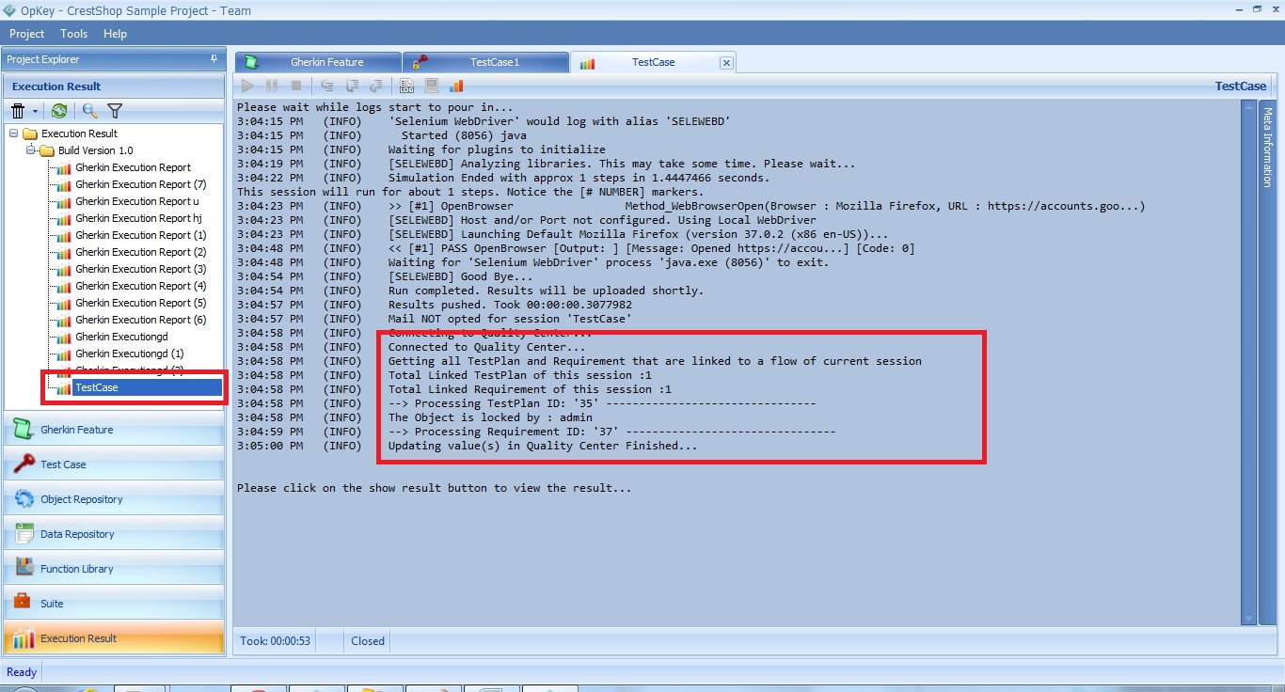Select the Execution Result root folder
This screenshot has width=1285, height=692.
tap(79, 134)
